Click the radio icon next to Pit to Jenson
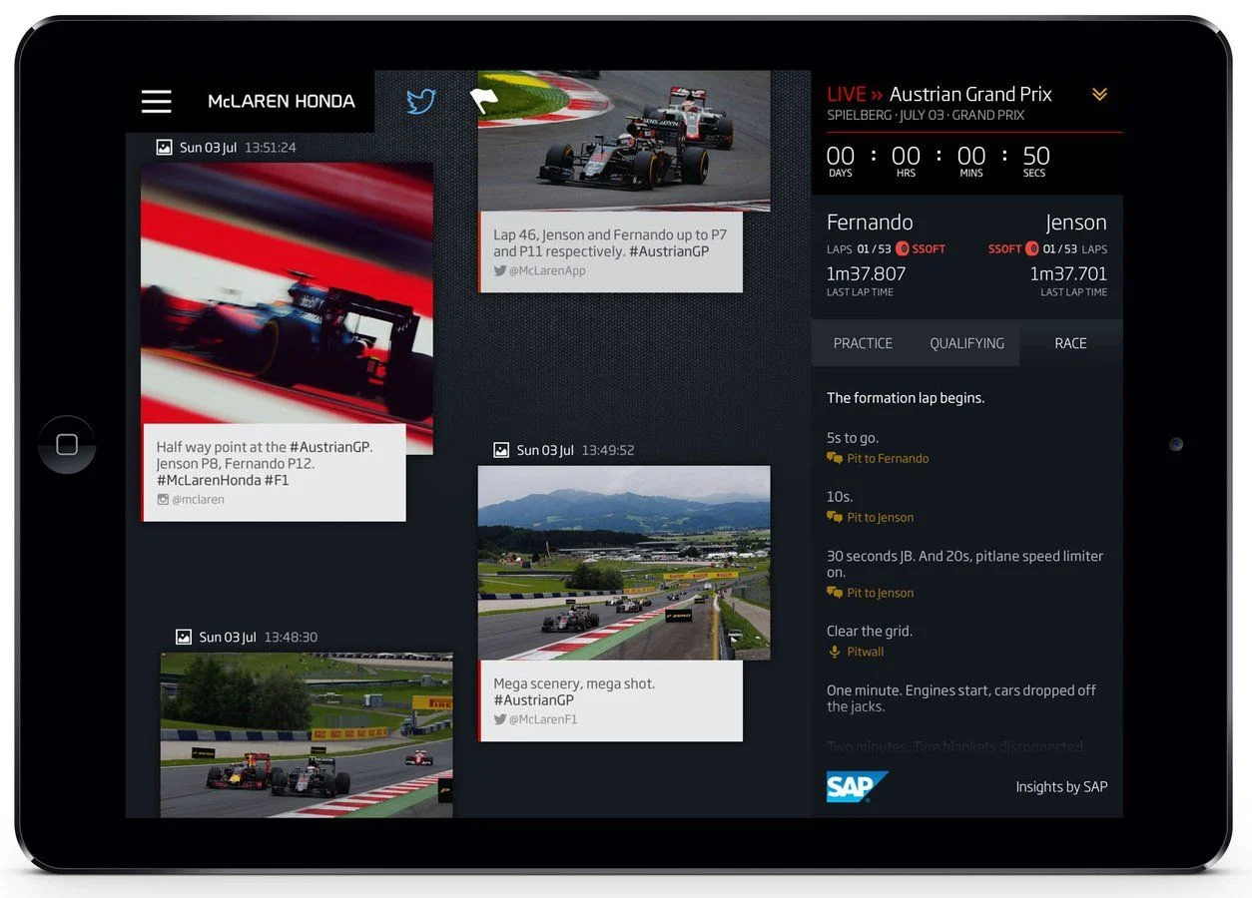Viewport: 1252px width, 898px height. point(835,517)
